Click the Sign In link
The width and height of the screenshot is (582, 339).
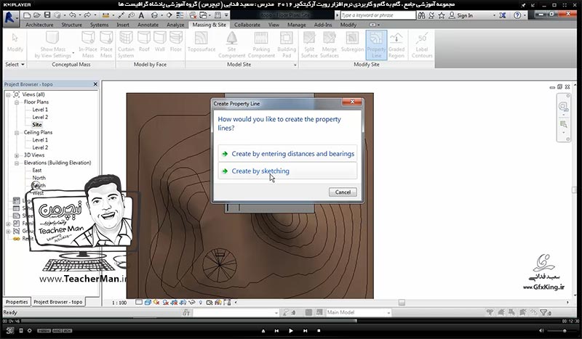pos(465,15)
